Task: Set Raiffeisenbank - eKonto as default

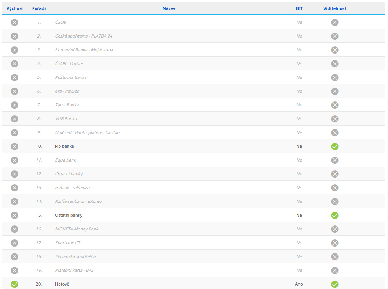Action: [x=15, y=202]
